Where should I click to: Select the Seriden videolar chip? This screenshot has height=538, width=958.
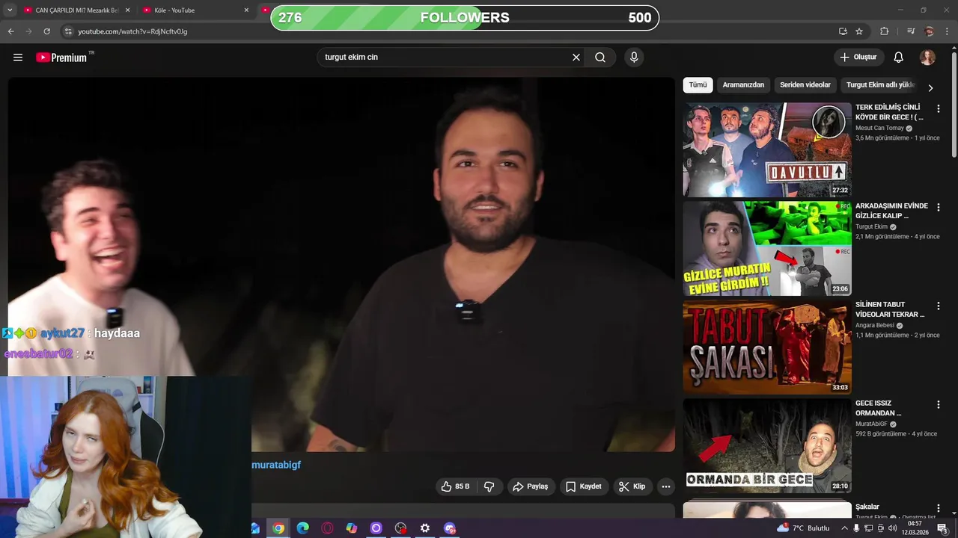[805, 85]
